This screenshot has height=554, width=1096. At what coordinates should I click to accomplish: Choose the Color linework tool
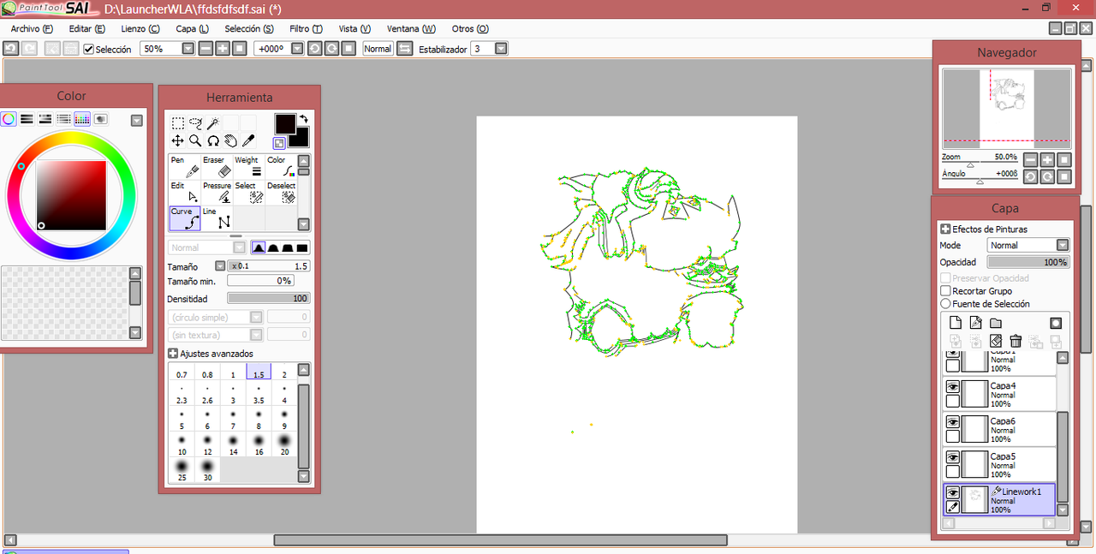[281, 167]
